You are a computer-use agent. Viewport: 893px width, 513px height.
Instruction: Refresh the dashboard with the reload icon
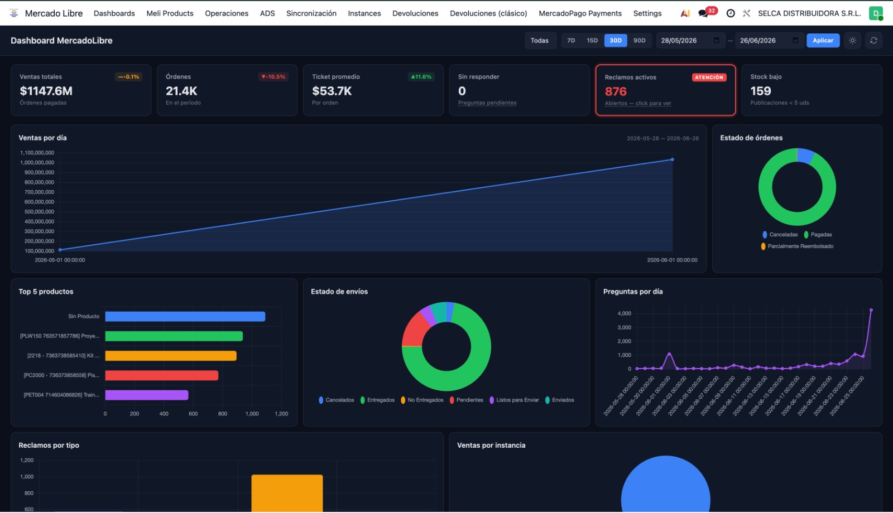pos(873,40)
